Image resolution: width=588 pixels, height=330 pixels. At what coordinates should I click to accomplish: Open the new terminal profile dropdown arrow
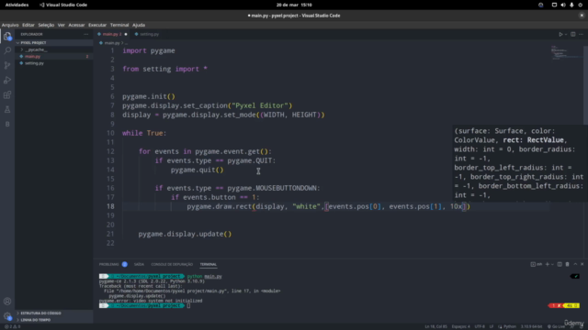click(552, 264)
